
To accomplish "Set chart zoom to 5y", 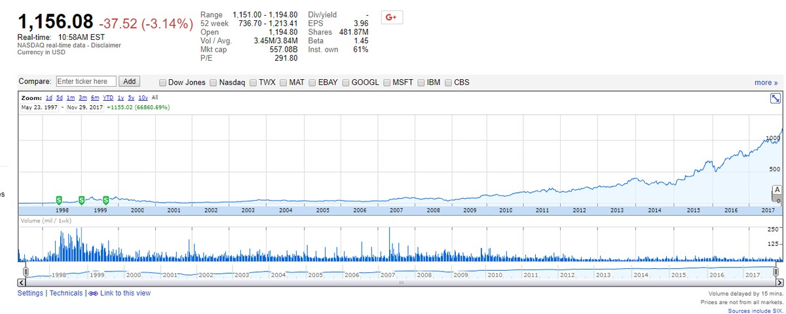I will pos(131,97).
